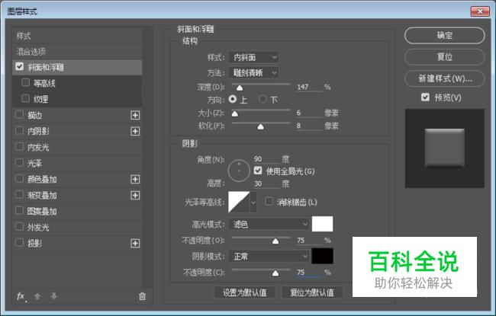
Task: Toggle 使用全局光 checkbox
Action: pyautogui.click(x=258, y=171)
